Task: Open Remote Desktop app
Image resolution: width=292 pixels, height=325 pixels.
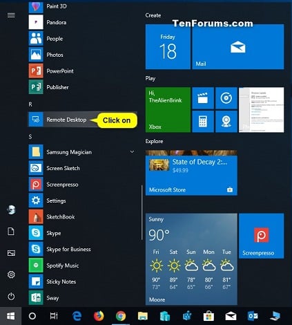Action: pyautogui.click(x=83, y=120)
